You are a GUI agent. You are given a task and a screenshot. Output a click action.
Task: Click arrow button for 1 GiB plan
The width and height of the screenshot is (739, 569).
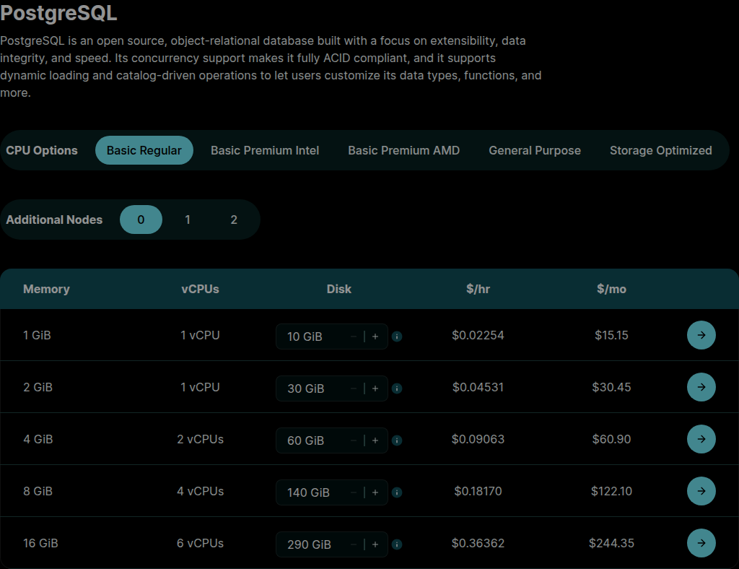pos(701,335)
